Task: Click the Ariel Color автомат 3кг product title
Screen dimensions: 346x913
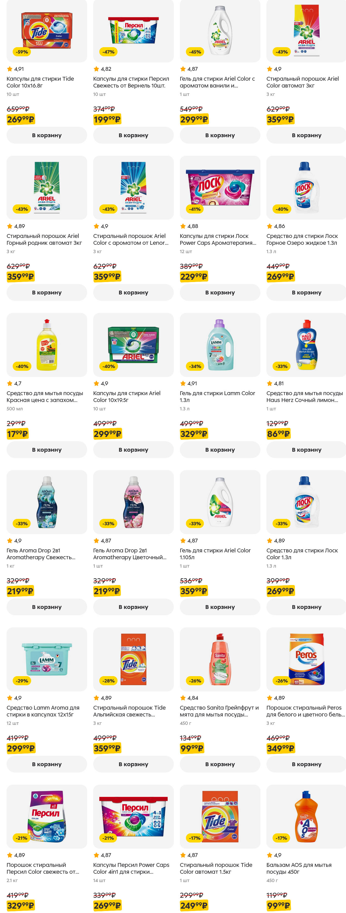Action: 302,82
